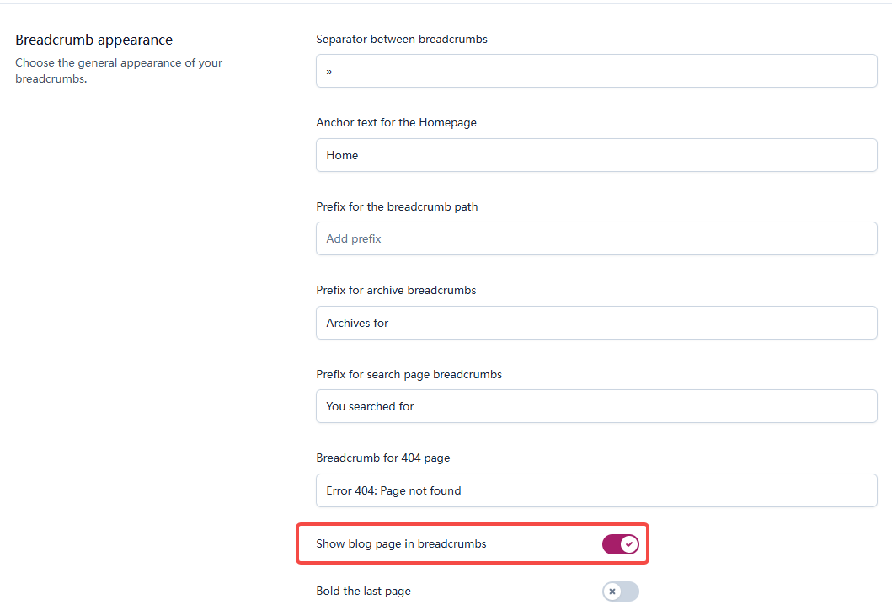Screen dimensions: 892x605
Task: Click the Breadcrumb appearance heading
Action: click(93, 40)
